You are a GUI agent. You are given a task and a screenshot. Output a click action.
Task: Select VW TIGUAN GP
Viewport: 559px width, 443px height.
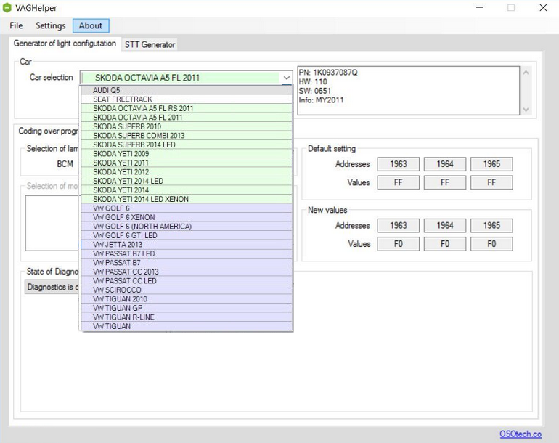[x=187, y=308]
